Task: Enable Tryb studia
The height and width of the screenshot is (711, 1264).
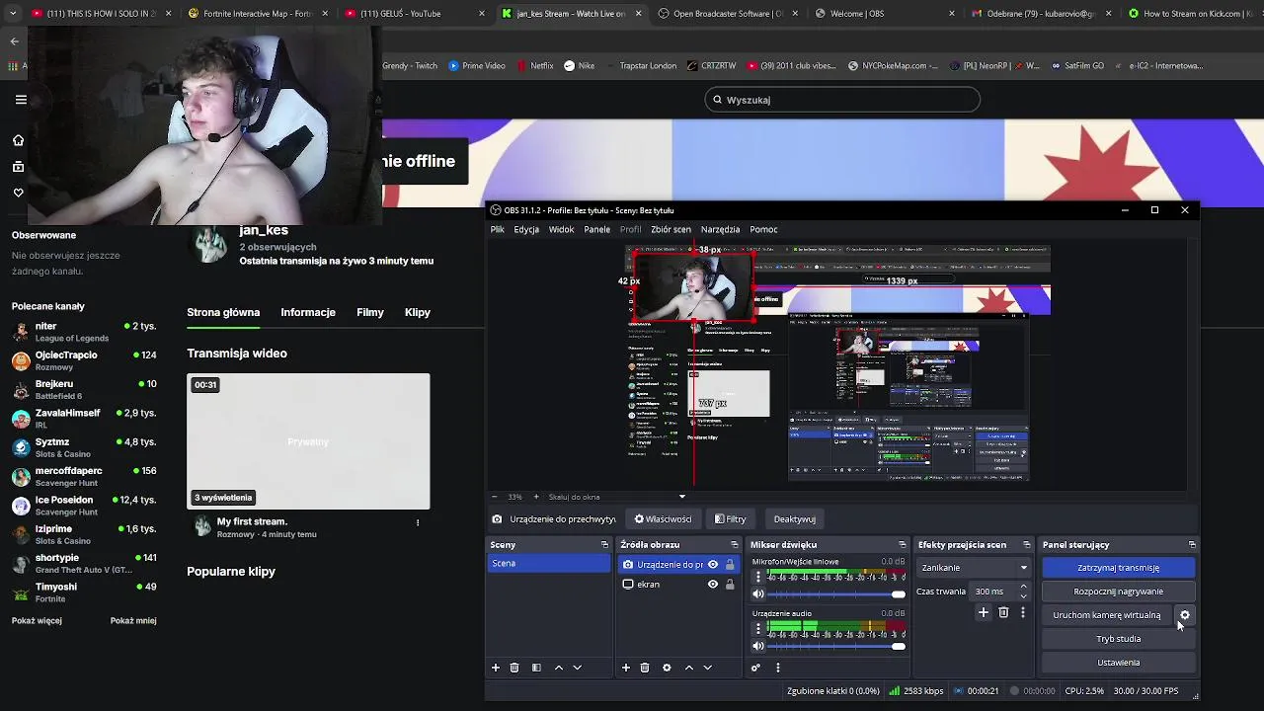Action: (x=1119, y=639)
